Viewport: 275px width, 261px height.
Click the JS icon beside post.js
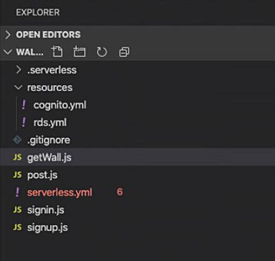pyautogui.click(x=17, y=175)
